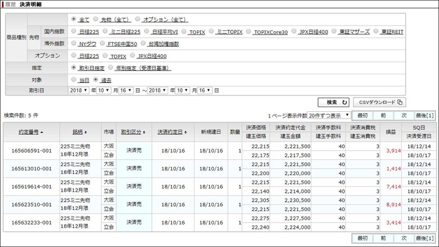Click contract number 165613010-001
Image resolution: width=439 pixels, height=247 pixels.
coord(32,169)
